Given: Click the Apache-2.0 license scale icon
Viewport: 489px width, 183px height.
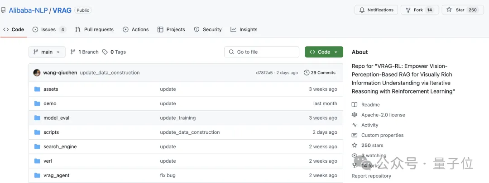Looking at the screenshot, I should point(355,115).
